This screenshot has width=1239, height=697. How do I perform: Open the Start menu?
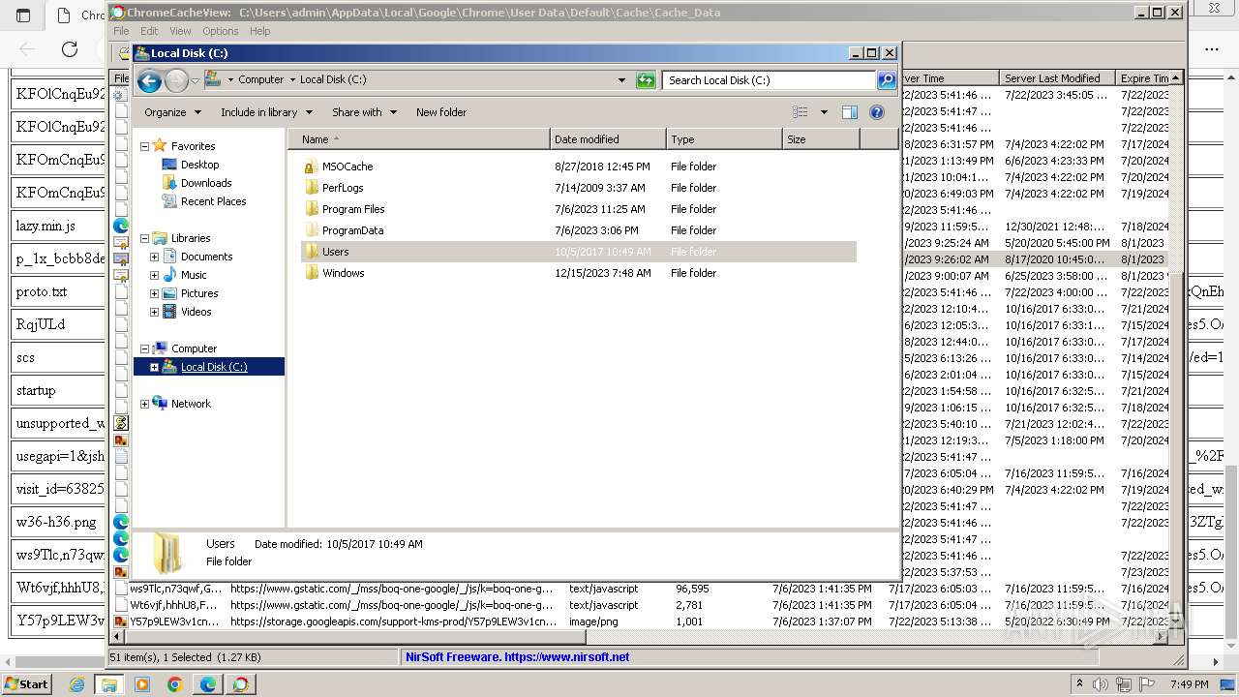pyautogui.click(x=26, y=683)
